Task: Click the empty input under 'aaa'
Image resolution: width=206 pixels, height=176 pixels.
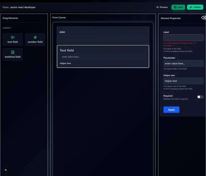Action: coord(103,38)
